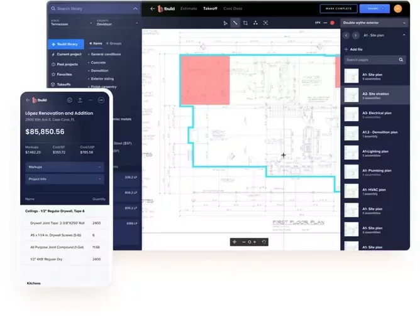Switch to the Estimate tab
This screenshot has height=317, width=420.
point(189,9)
